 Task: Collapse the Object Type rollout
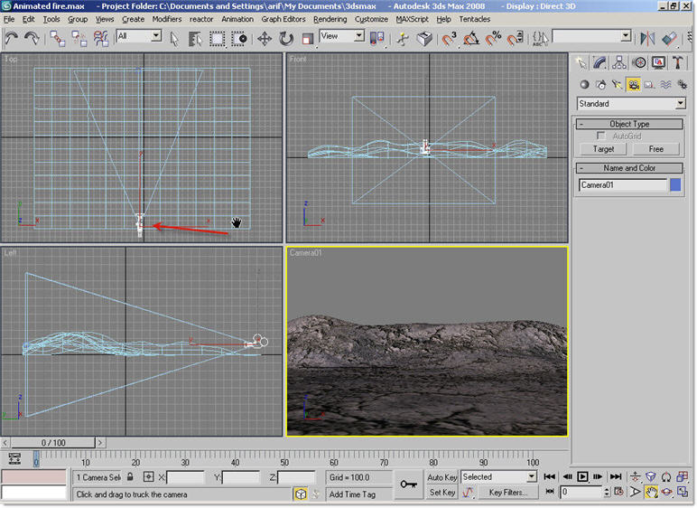pyautogui.click(x=629, y=124)
